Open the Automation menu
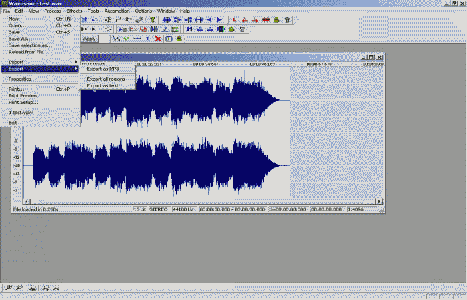The width and height of the screenshot is (467, 300). (x=117, y=11)
